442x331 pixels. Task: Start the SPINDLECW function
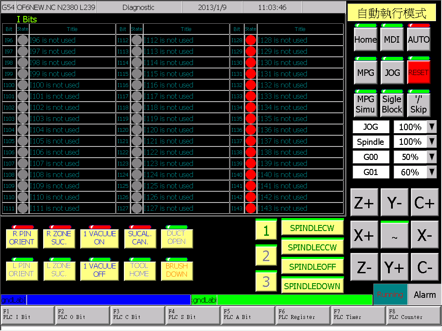click(x=313, y=227)
